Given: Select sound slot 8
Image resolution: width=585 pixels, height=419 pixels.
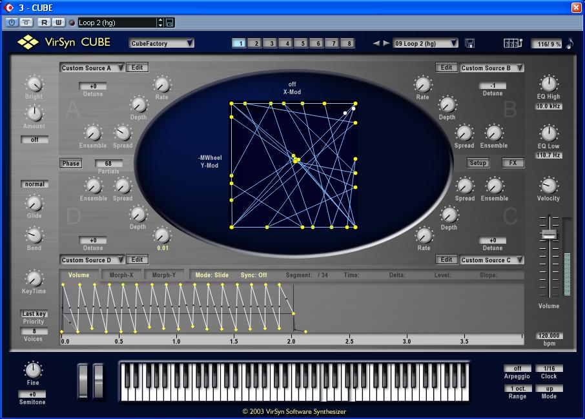Looking at the screenshot, I should [348, 43].
